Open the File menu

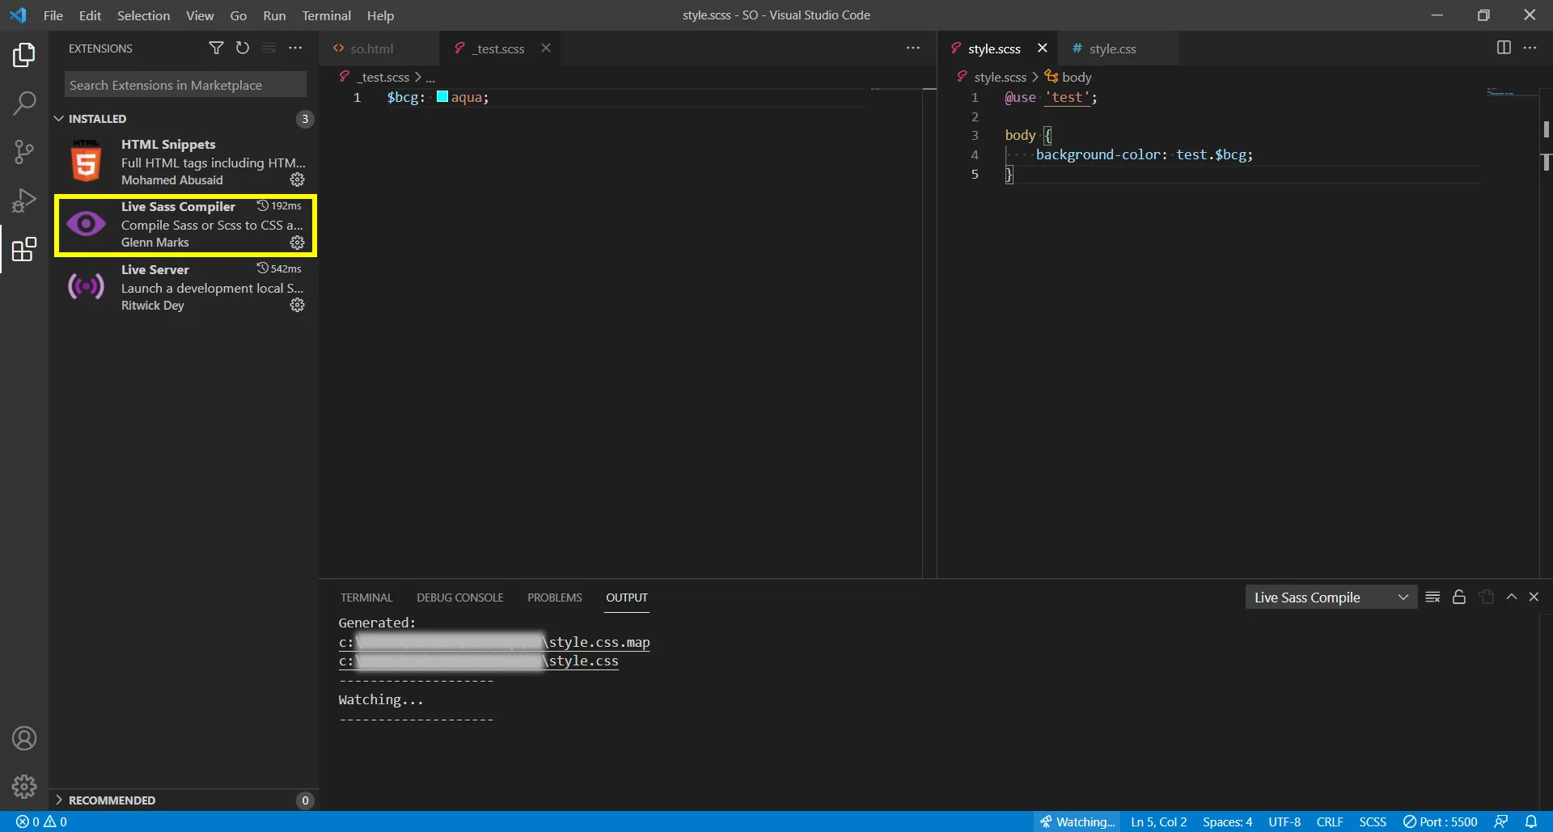pos(53,15)
